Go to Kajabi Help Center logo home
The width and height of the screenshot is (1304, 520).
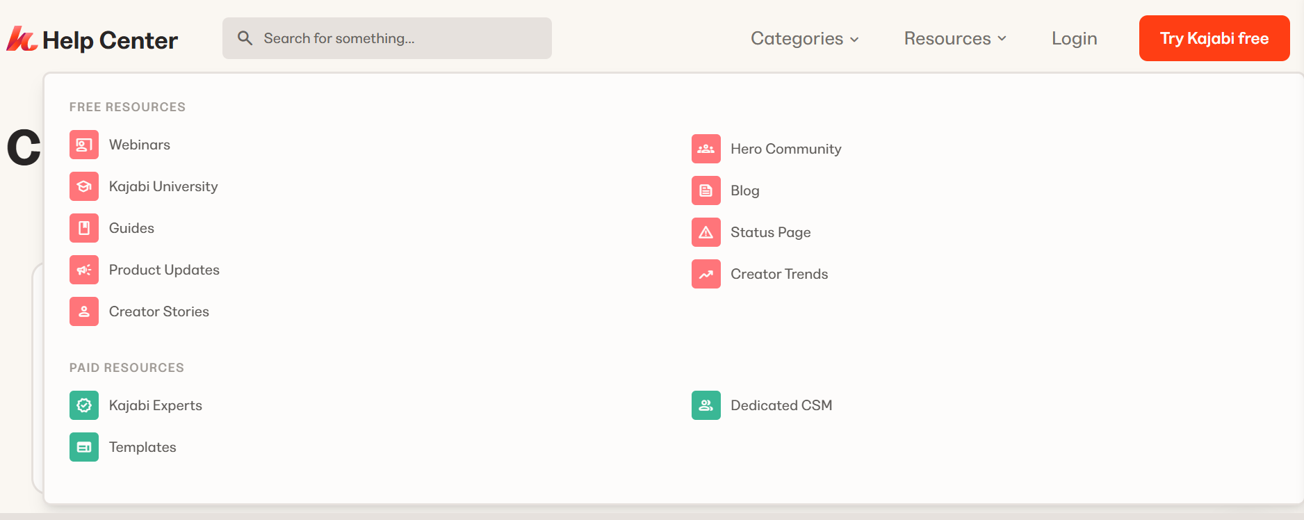(x=92, y=40)
